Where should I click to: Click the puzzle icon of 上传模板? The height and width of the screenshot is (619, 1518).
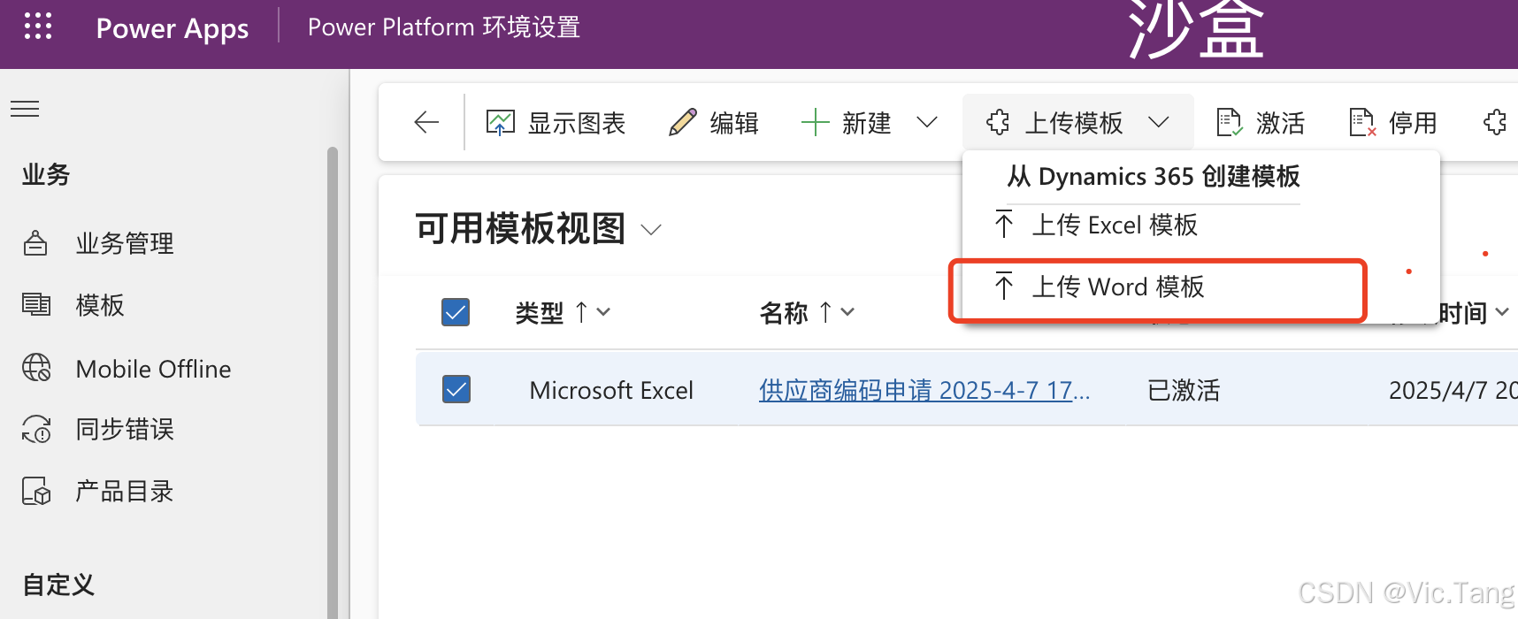click(998, 122)
